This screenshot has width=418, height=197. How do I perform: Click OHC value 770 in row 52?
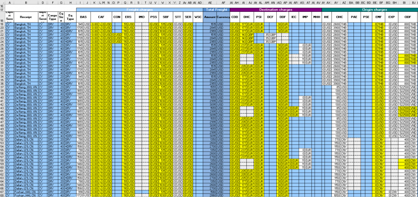(336, 140)
